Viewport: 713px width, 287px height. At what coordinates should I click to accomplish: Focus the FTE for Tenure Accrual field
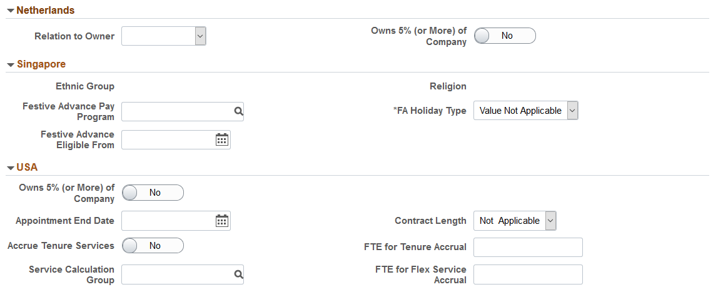528,247
